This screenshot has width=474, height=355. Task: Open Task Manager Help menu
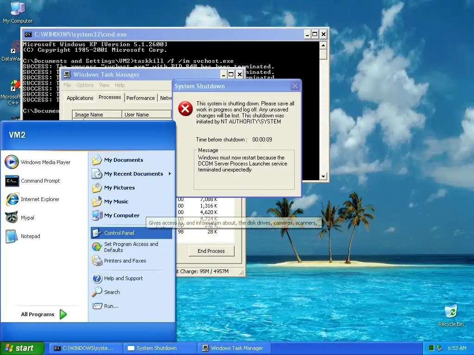[120, 85]
